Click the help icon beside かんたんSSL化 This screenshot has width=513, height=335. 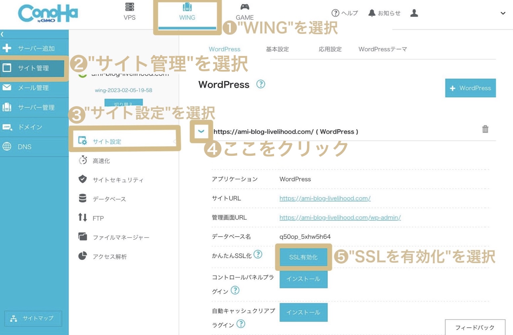point(258,254)
